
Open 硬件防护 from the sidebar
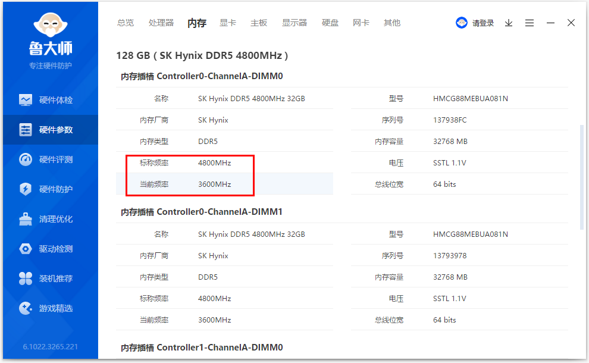coord(50,189)
